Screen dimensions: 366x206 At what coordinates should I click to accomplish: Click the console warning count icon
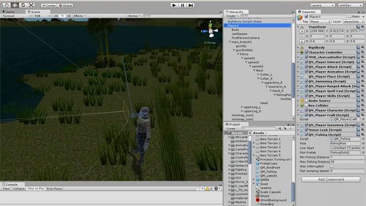click(x=209, y=188)
